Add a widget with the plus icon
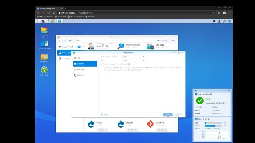The width and height of the screenshot is (255, 143). [x=195, y=90]
